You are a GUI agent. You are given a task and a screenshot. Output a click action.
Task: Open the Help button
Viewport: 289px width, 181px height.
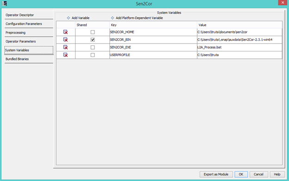pyautogui.click(x=277, y=174)
